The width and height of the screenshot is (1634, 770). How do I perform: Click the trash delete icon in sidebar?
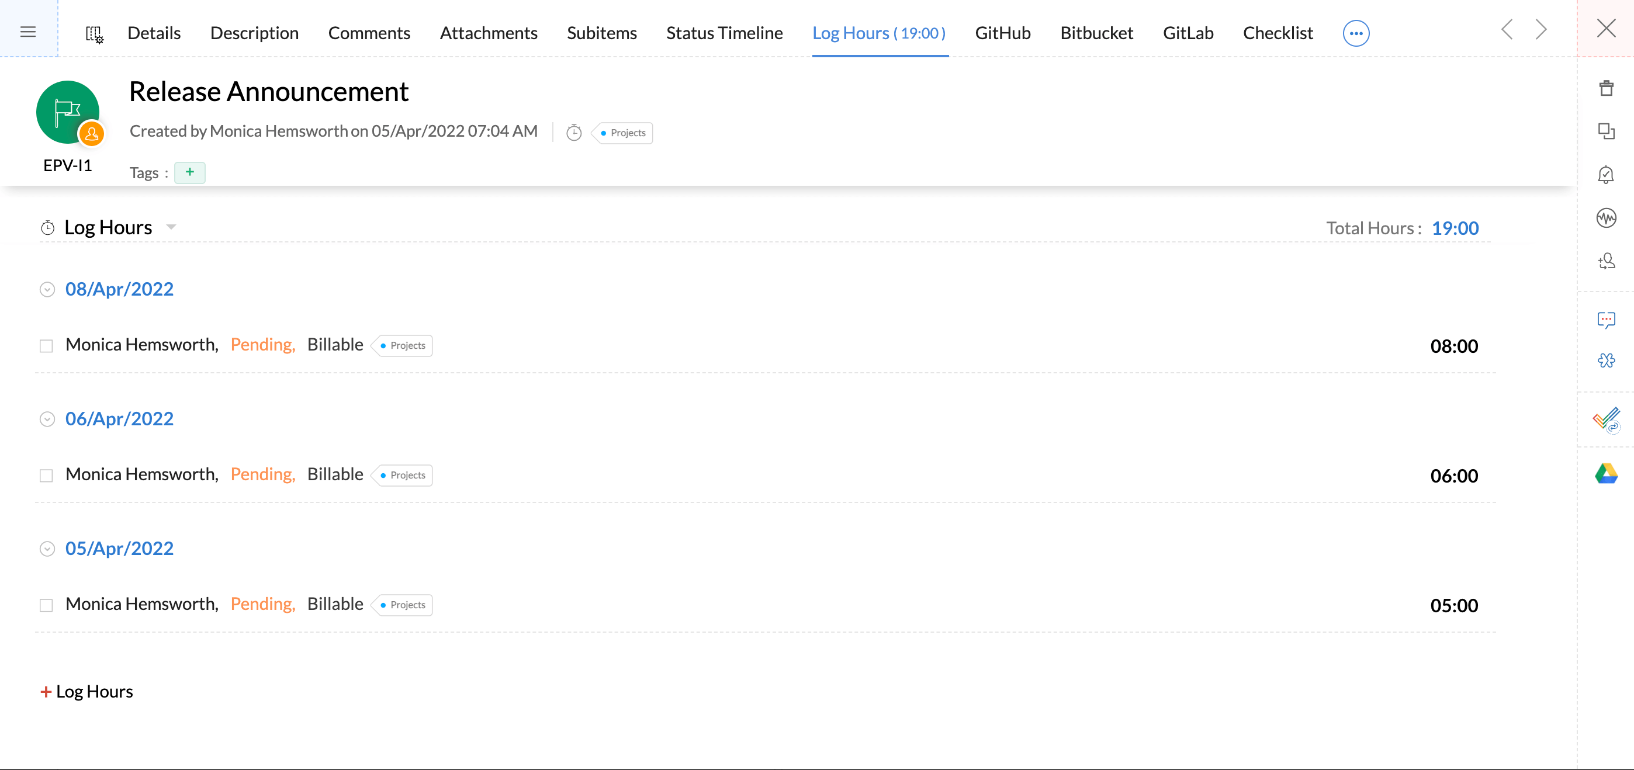pyautogui.click(x=1605, y=88)
